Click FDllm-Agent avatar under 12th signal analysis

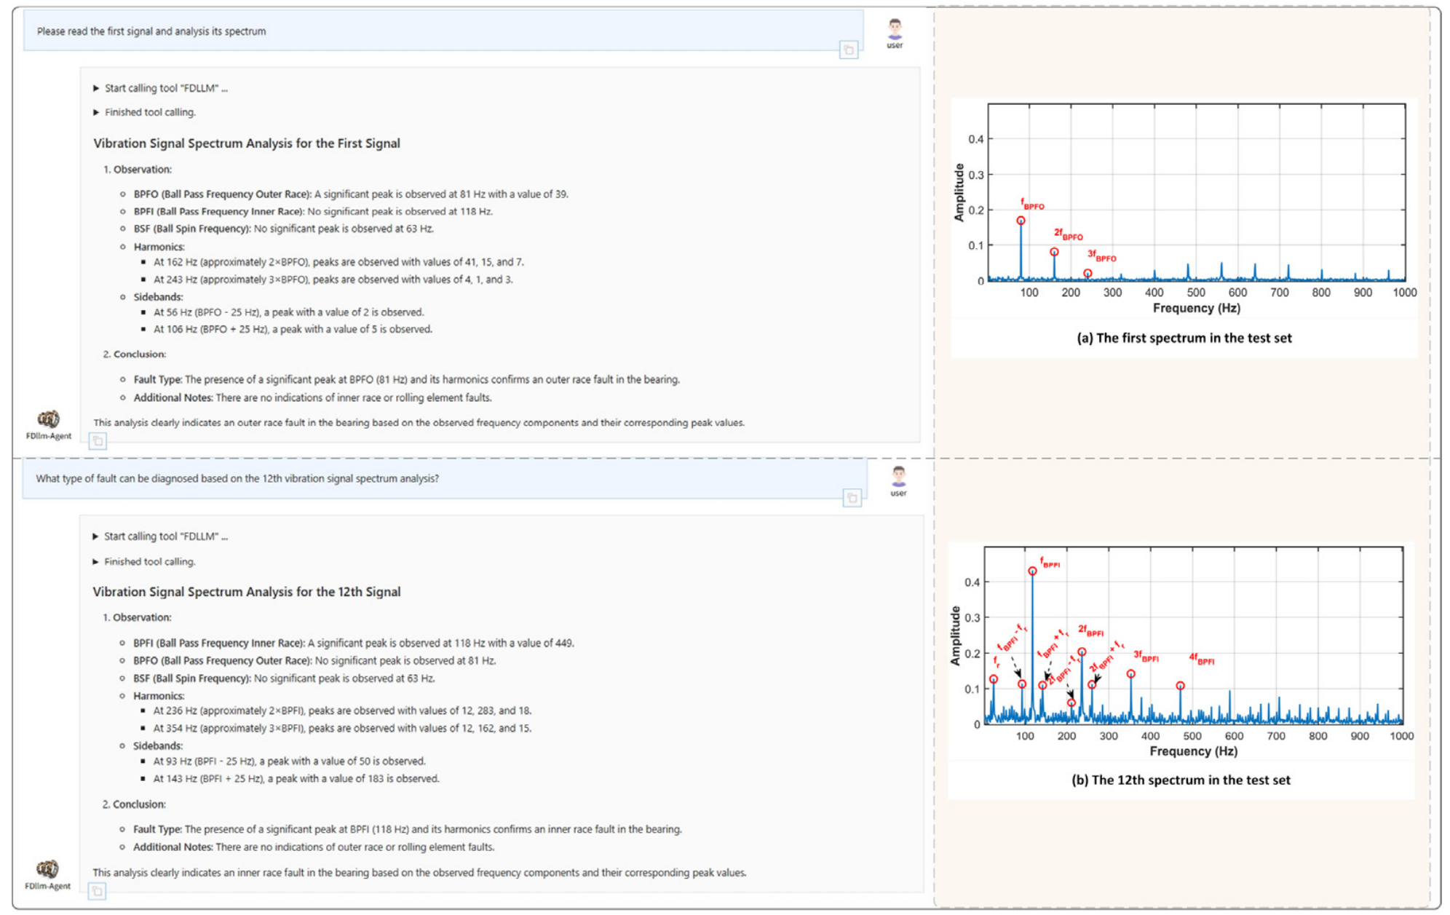point(47,868)
